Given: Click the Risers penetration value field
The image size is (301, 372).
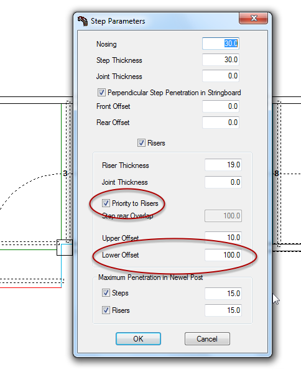Looking at the screenshot, I should [x=223, y=310].
